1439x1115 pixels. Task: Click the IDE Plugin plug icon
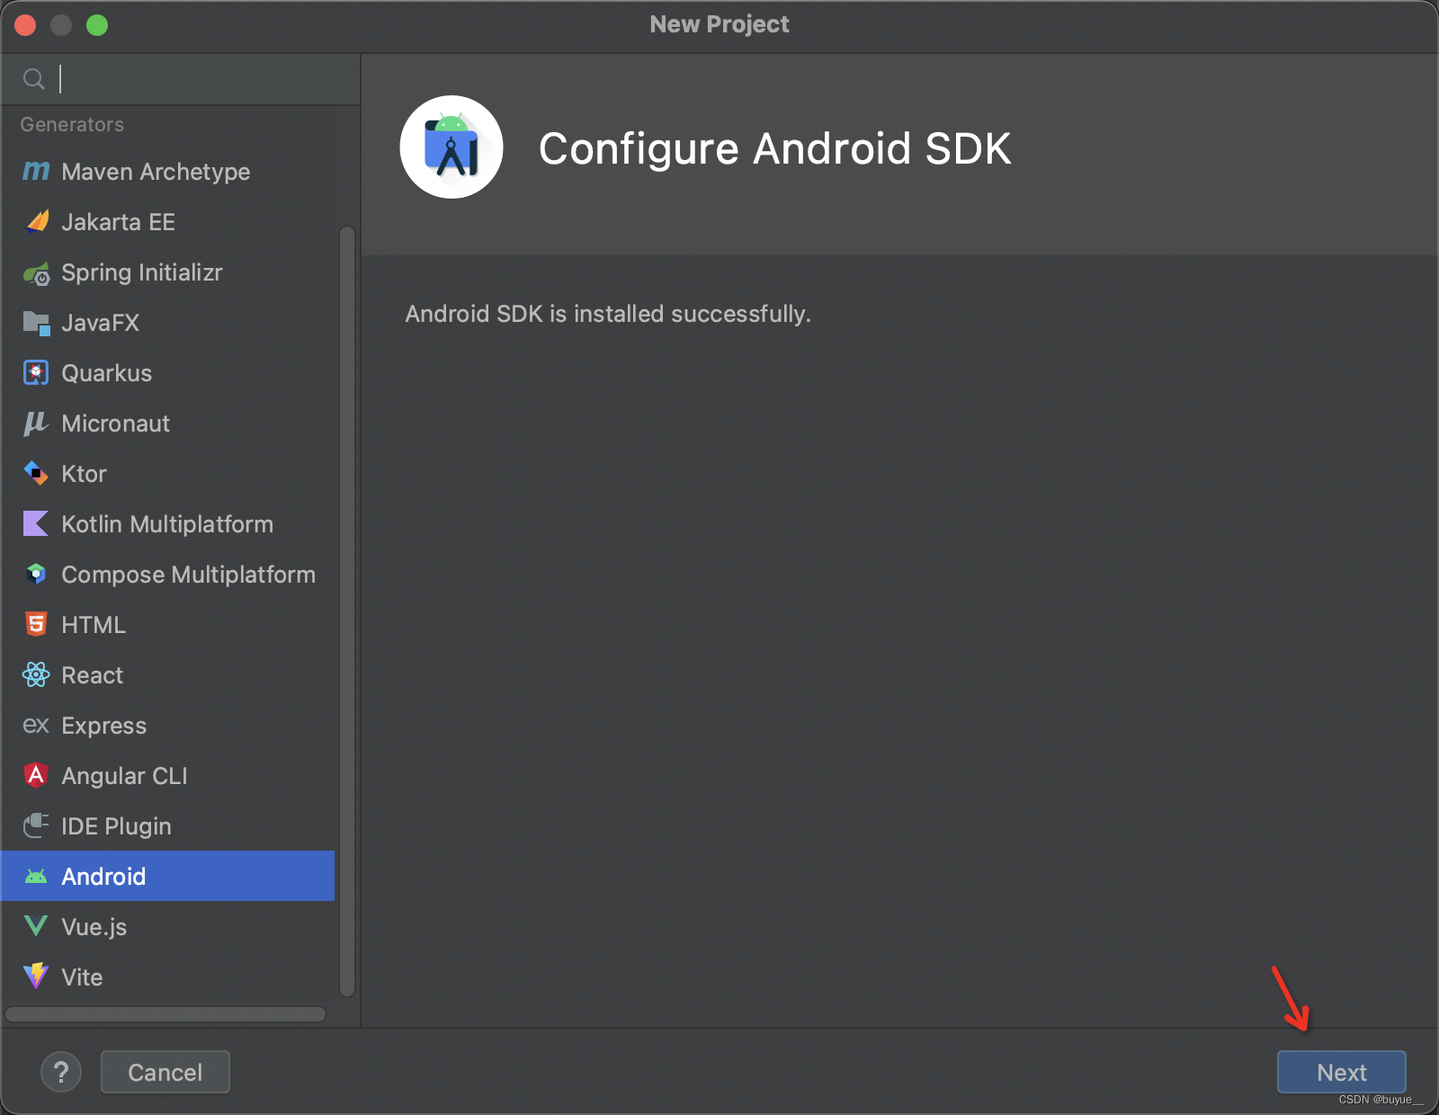(x=36, y=825)
